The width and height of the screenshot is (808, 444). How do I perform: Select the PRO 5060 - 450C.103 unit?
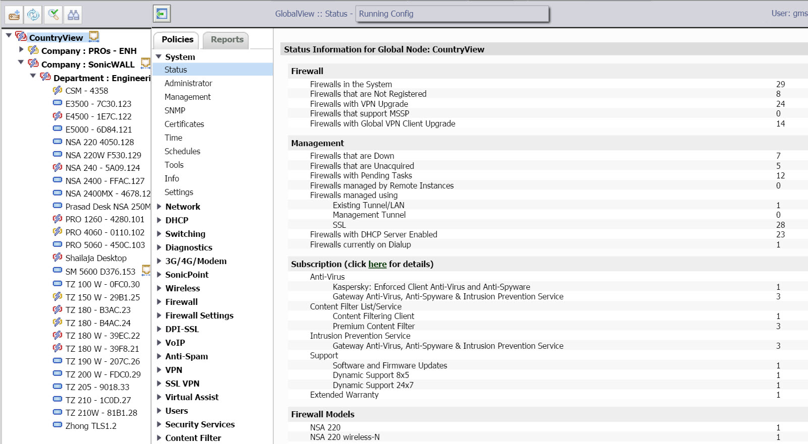[105, 245]
